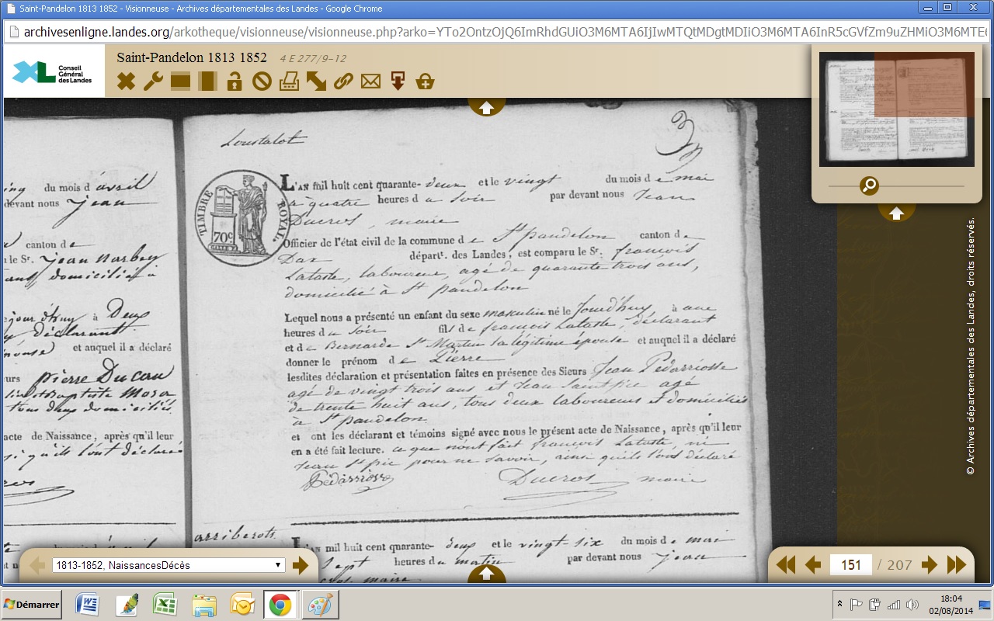
Task: Close the viewer with the X icon
Action: (126, 81)
